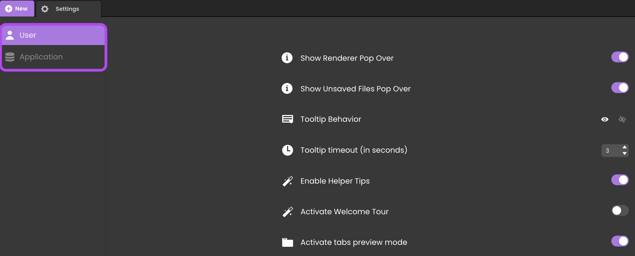Turn on Activate Welcome Tour toggle
This screenshot has width=635, height=256.
(620, 210)
